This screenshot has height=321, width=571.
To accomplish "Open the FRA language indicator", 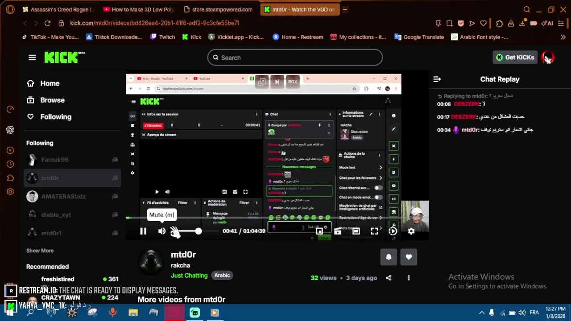I will coord(534,313).
